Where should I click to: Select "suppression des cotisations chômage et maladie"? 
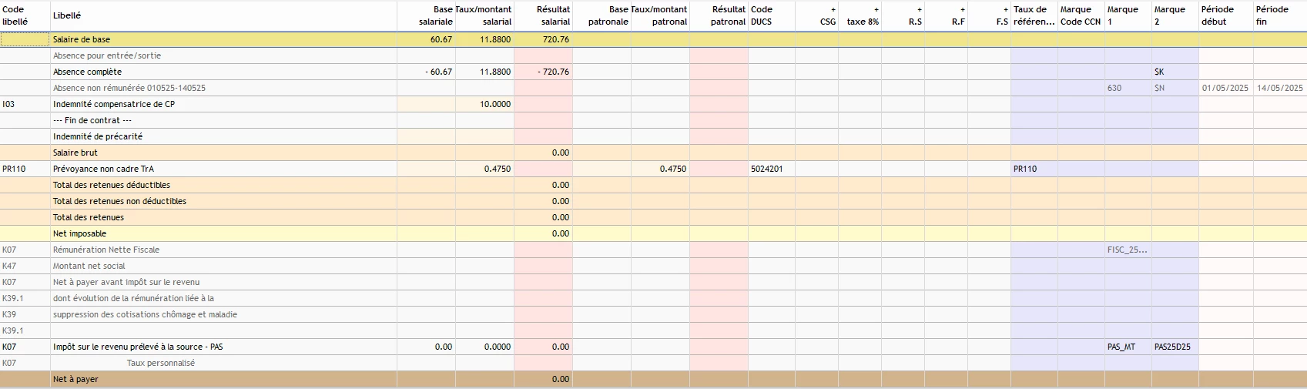coord(145,314)
